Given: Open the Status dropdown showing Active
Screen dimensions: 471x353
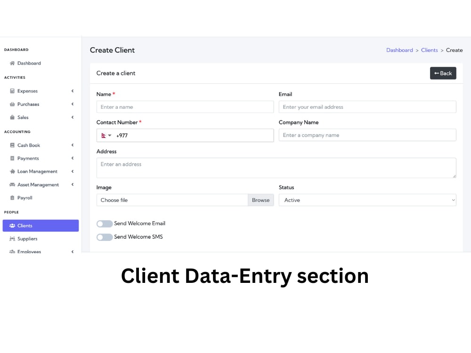Looking at the screenshot, I should (367, 200).
